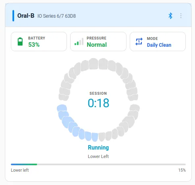Click the Bluetooth connection icon

pyautogui.click(x=170, y=16)
